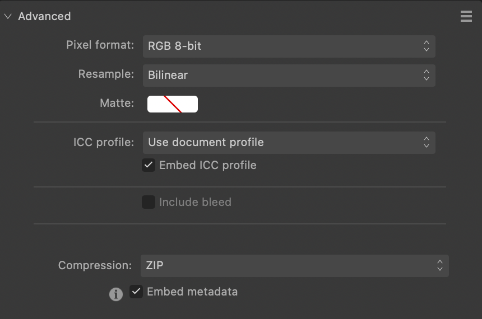Click the ICC profile up-down arrows
Screen dimensions: 482x319
[427, 143]
